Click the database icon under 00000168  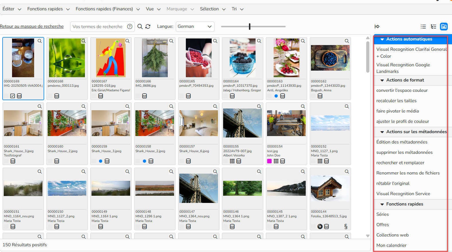(x=57, y=96)
